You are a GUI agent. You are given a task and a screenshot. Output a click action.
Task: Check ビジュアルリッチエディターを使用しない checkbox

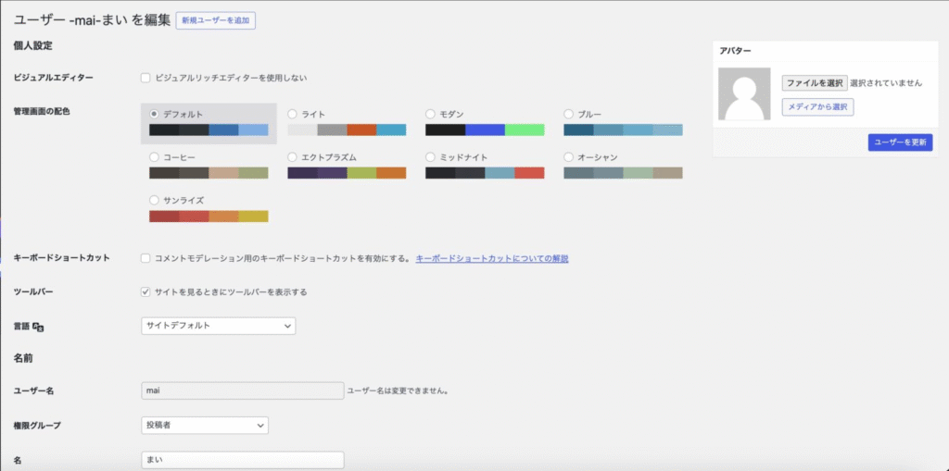click(146, 78)
